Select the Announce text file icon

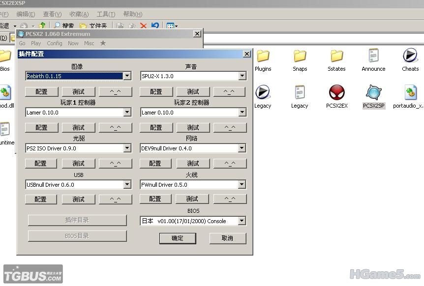coord(373,56)
